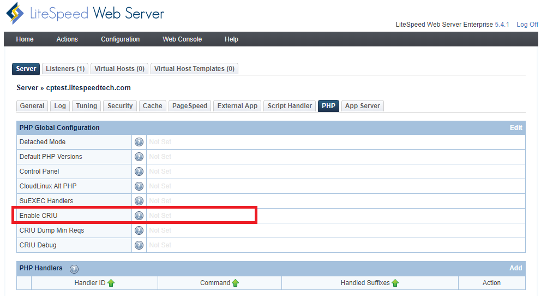
Task: Open help icon beside PHP Handlers
Action: tap(74, 269)
